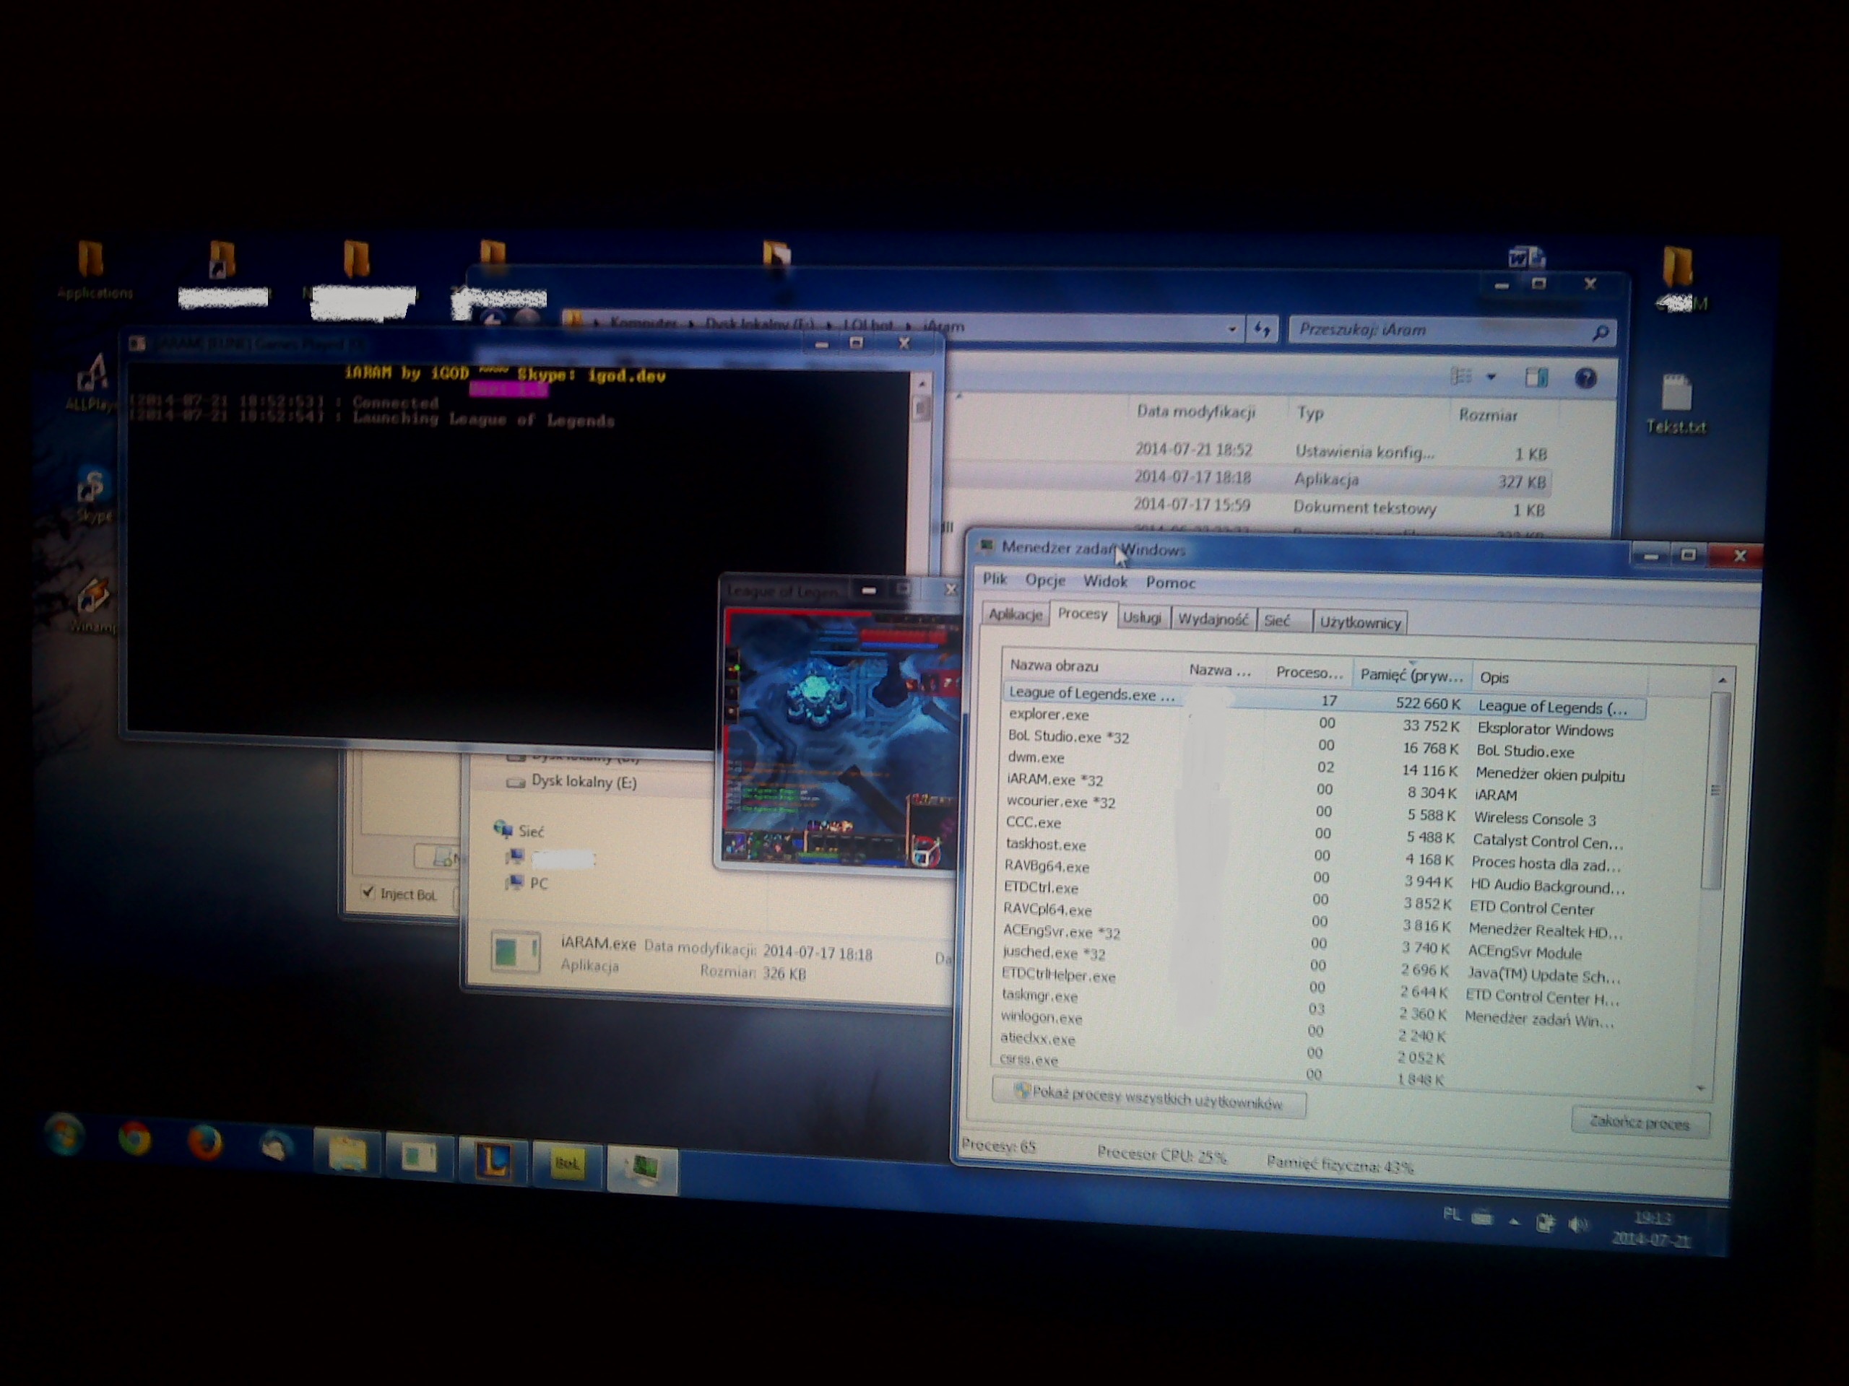Open the Pomoc menu in Task Manager
The width and height of the screenshot is (1849, 1386).
1170,583
